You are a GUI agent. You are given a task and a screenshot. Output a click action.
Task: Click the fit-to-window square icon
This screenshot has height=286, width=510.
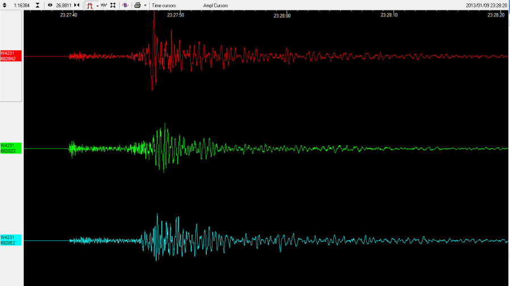(x=113, y=5)
